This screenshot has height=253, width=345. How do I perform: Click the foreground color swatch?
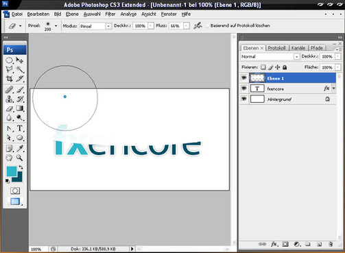[12, 171]
